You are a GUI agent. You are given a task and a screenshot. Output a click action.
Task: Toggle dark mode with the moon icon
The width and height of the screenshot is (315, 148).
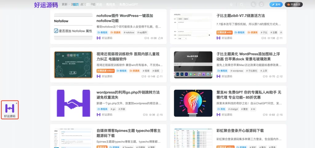point(253,5)
